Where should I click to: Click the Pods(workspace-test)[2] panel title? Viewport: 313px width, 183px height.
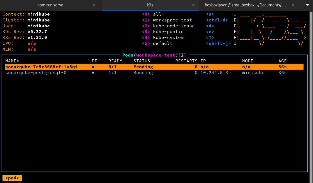coord(154,55)
